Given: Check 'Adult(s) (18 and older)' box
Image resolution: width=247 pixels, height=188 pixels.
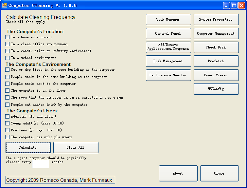Looking at the screenshot, I should point(8,117).
